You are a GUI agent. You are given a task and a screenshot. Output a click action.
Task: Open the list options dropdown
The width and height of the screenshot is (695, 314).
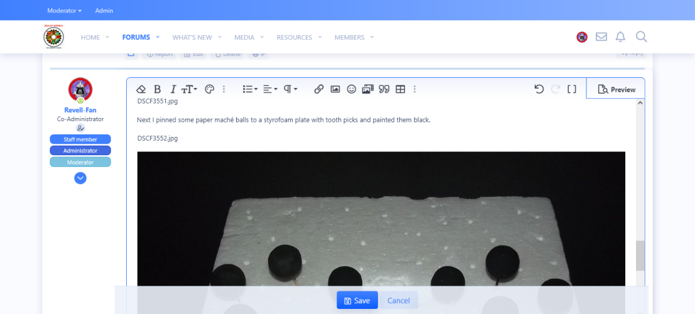tap(251, 89)
